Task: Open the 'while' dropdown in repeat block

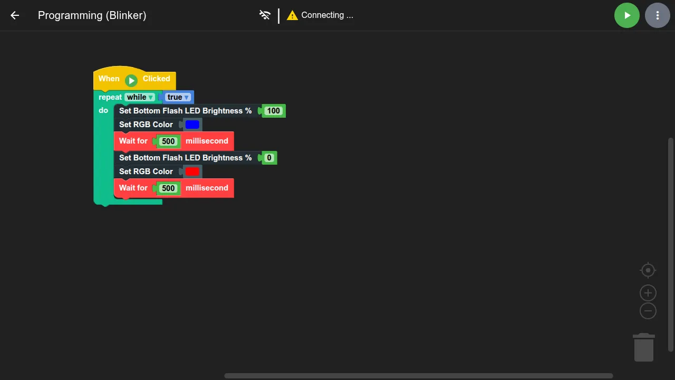Action: [x=140, y=97]
